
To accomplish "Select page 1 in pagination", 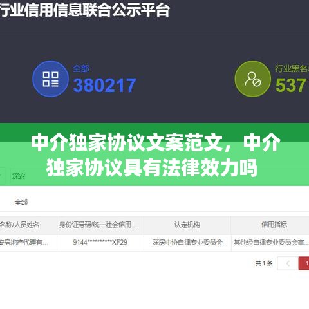I will click(304, 263).
